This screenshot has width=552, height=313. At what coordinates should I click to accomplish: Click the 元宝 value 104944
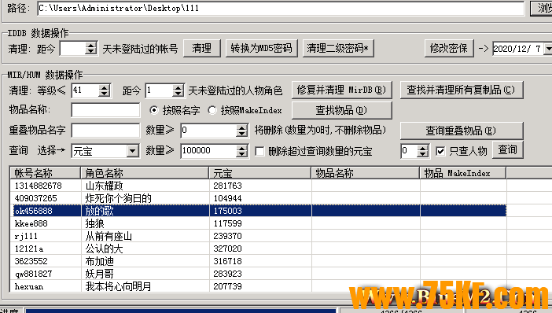click(227, 198)
